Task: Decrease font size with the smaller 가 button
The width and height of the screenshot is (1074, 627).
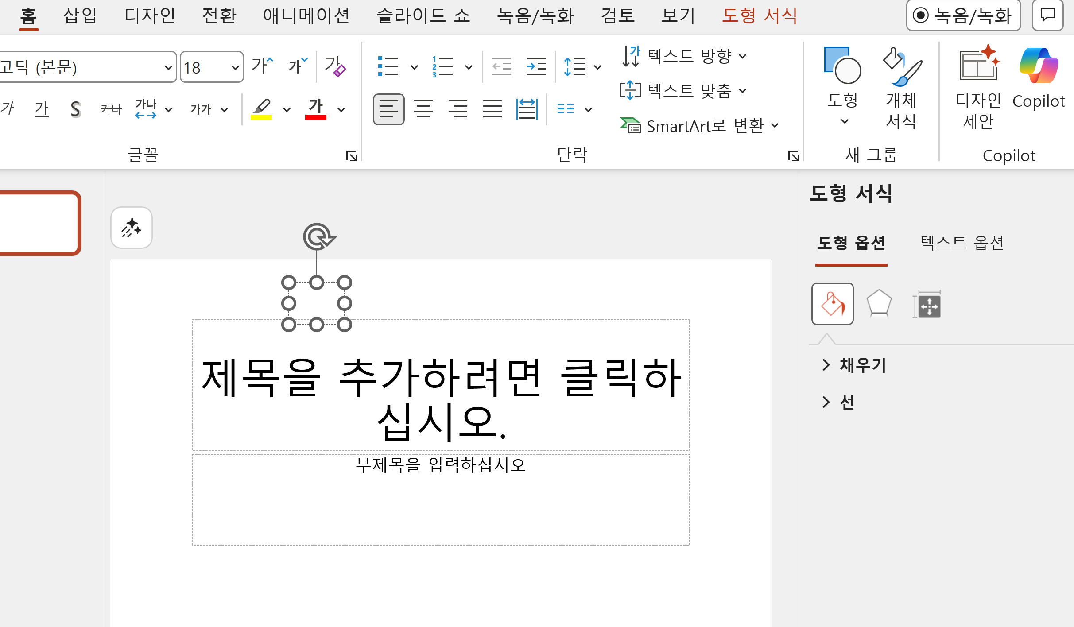Action: [298, 67]
